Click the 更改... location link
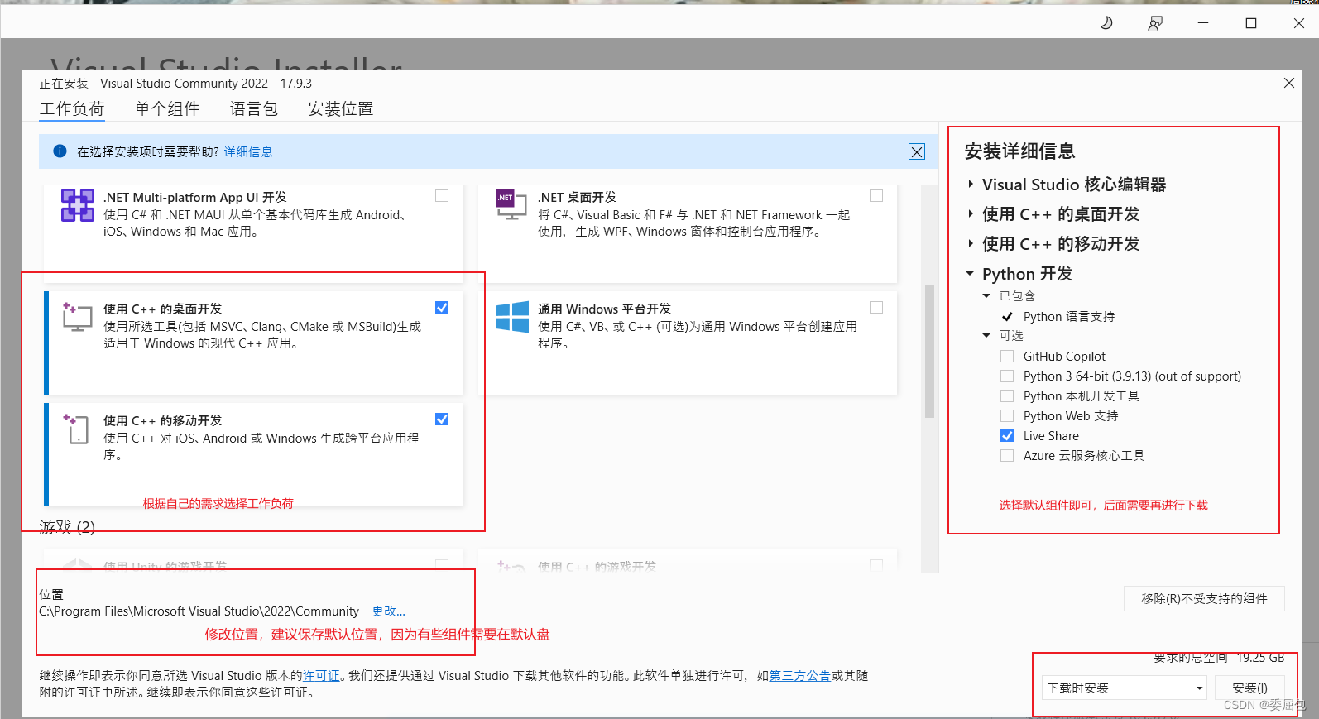Image resolution: width=1319 pixels, height=719 pixels. click(x=388, y=611)
